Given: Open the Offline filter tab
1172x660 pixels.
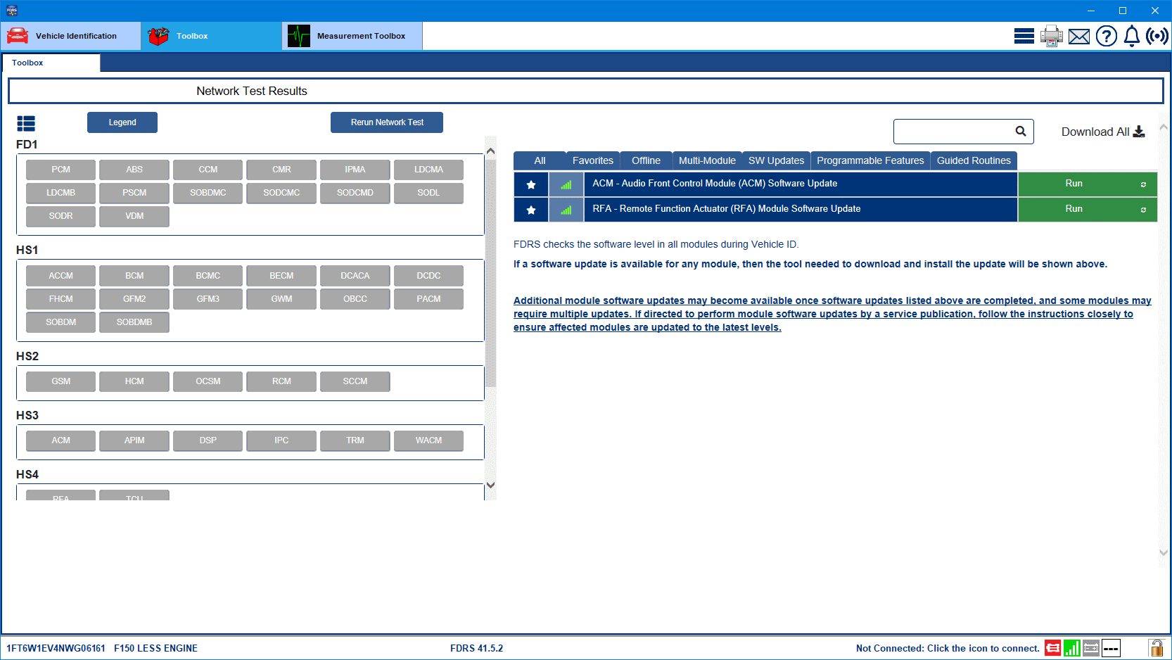Looking at the screenshot, I should click(646, 160).
